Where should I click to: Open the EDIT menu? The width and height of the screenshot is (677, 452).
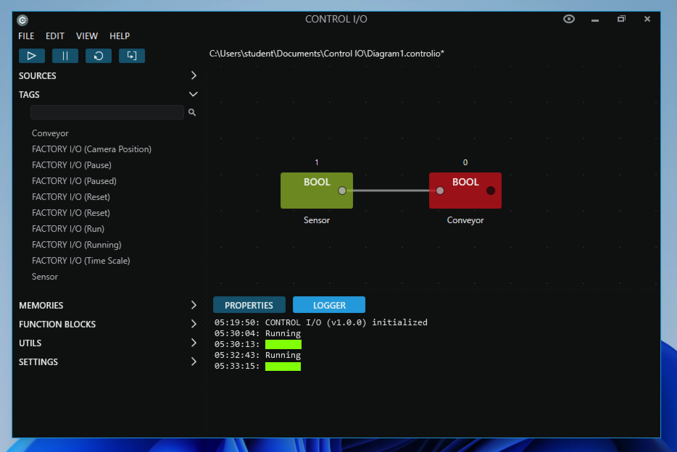[x=55, y=36]
